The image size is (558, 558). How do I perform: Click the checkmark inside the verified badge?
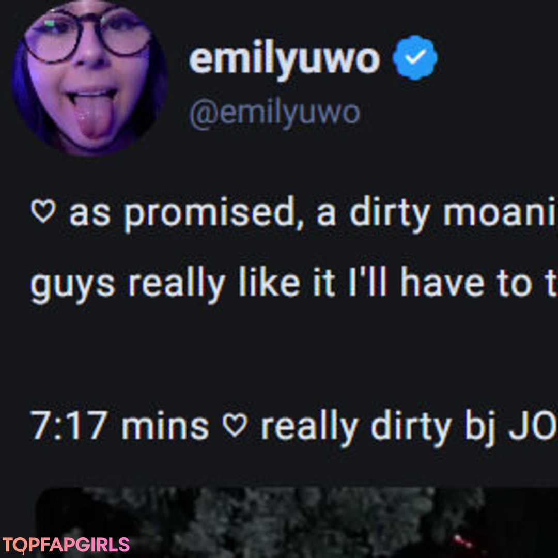(415, 56)
